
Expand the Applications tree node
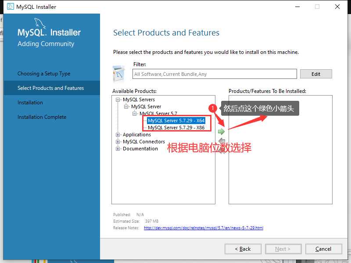click(x=118, y=135)
